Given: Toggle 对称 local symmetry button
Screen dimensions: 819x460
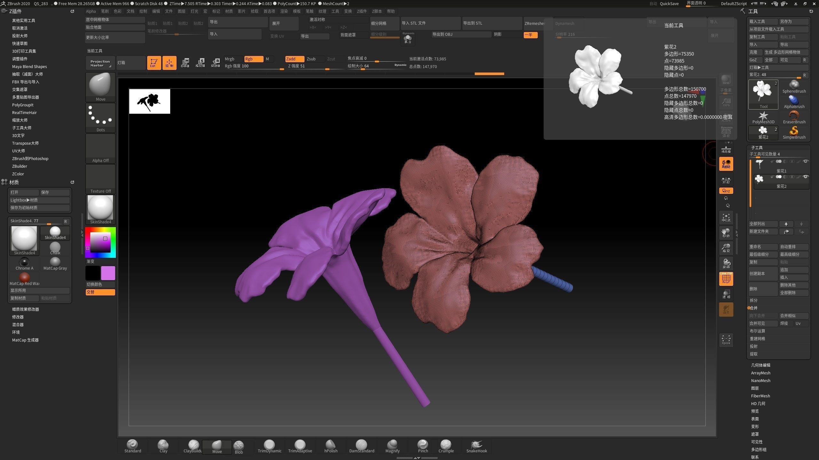Looking at the screenshot, I should (726, 180).
